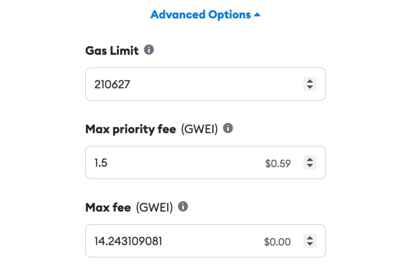Focus the Gas Limit field showing 210627
Viewport: 409px width, 272px height.
point(205,84)
